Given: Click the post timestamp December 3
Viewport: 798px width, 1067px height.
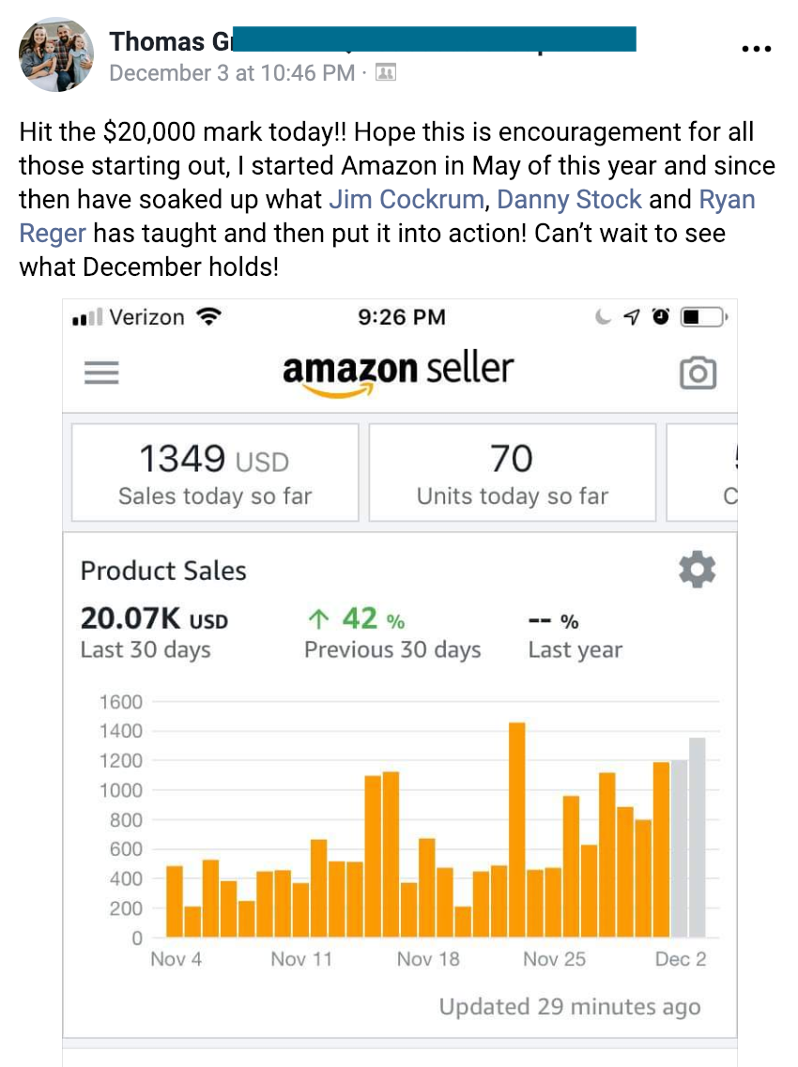Looking at the screenshot, I should click(231, 72).
